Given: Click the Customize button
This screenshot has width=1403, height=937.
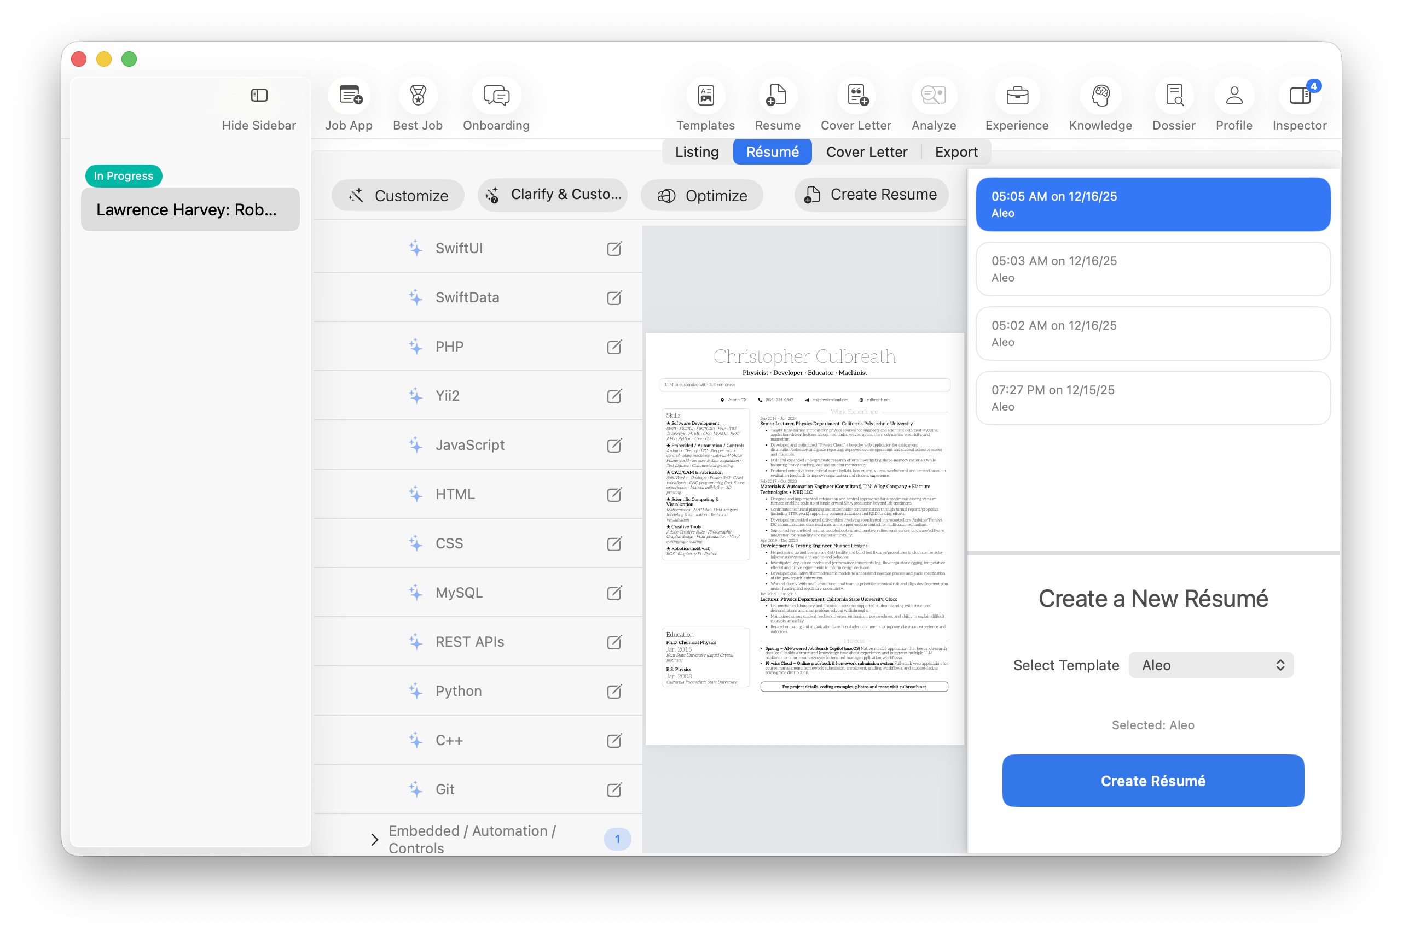Looking at the screenshot, I should (397, 195).
